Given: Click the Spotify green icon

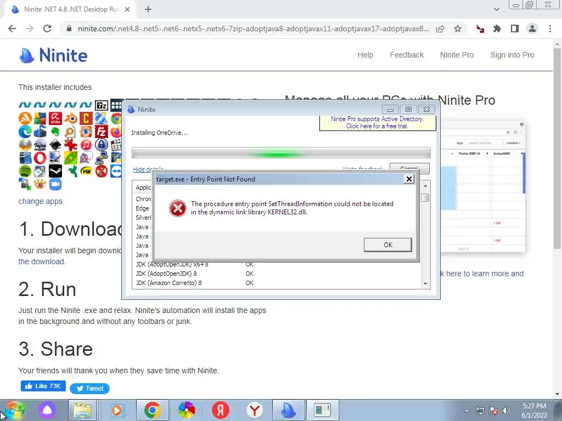Looking at the screenshot, I should tap(25, 171).
